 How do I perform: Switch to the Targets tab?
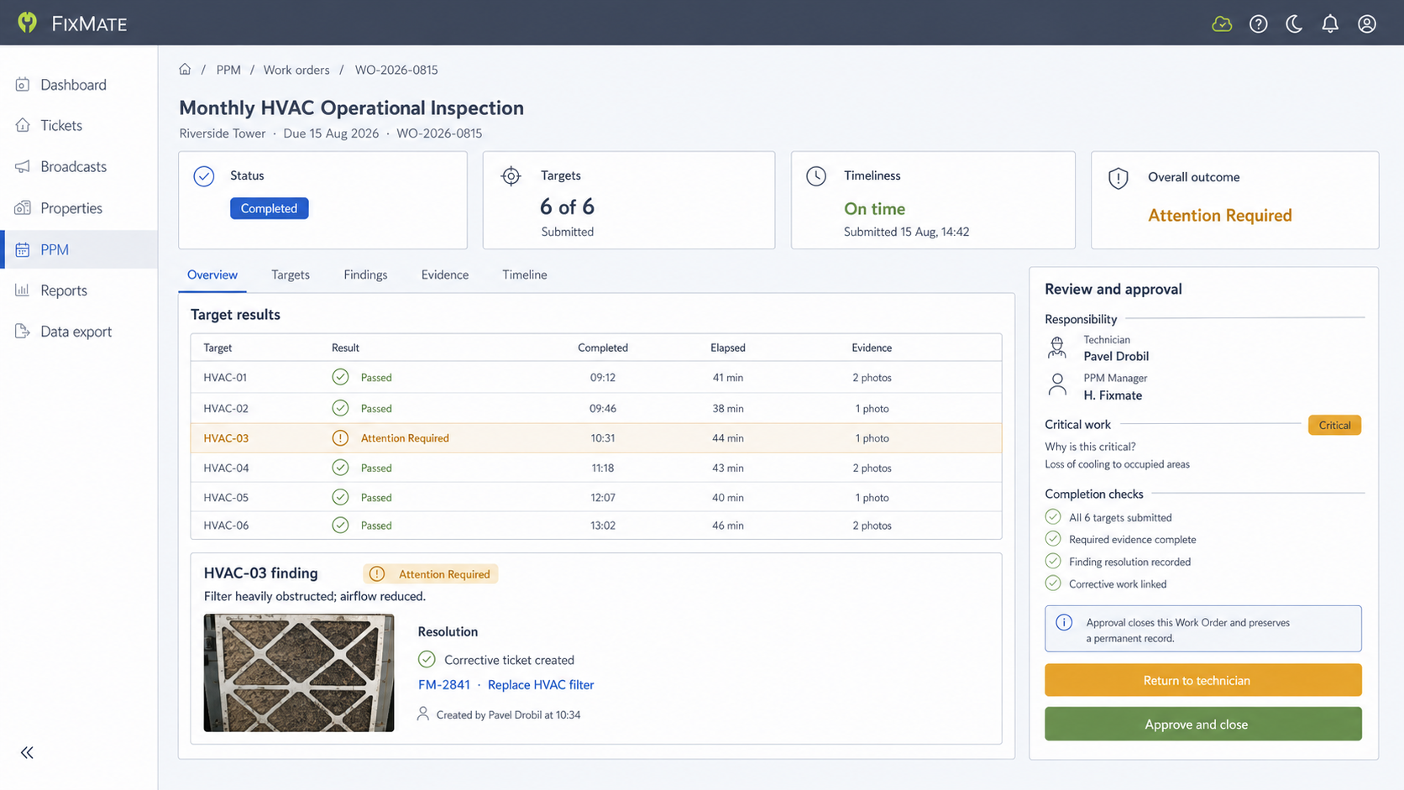point(291,275)
